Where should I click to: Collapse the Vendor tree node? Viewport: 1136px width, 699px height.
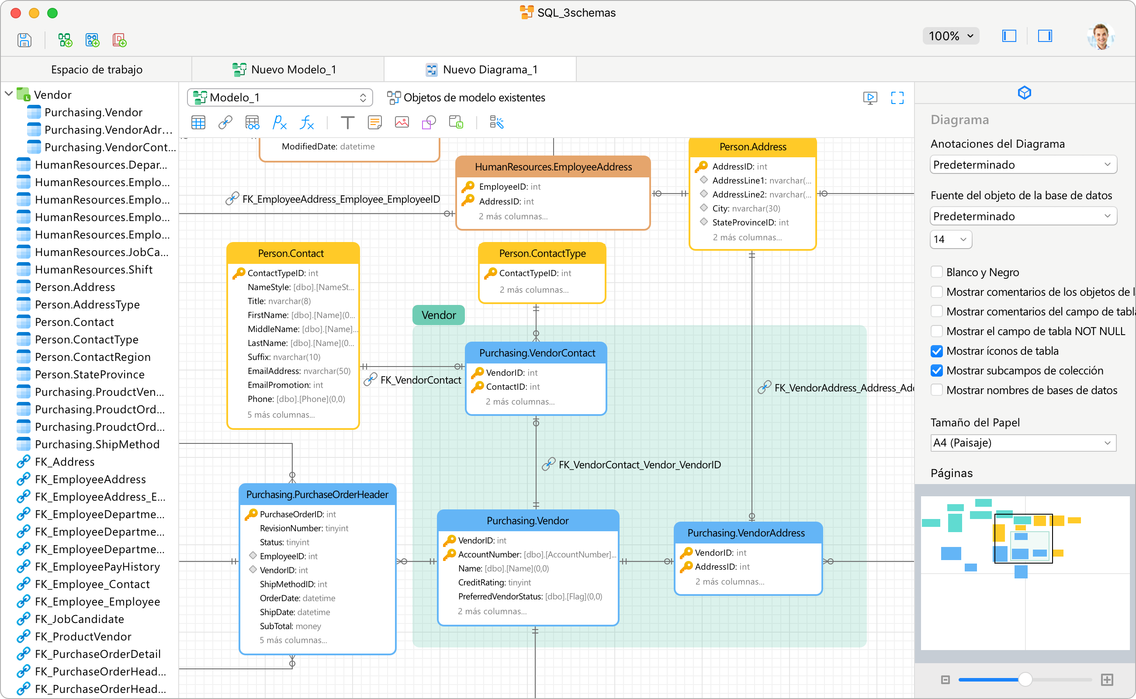(9, 94)
